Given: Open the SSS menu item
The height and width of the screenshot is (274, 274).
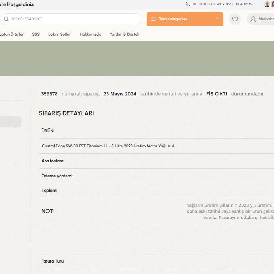Looking at the screenshot, I should click(36, 34).
